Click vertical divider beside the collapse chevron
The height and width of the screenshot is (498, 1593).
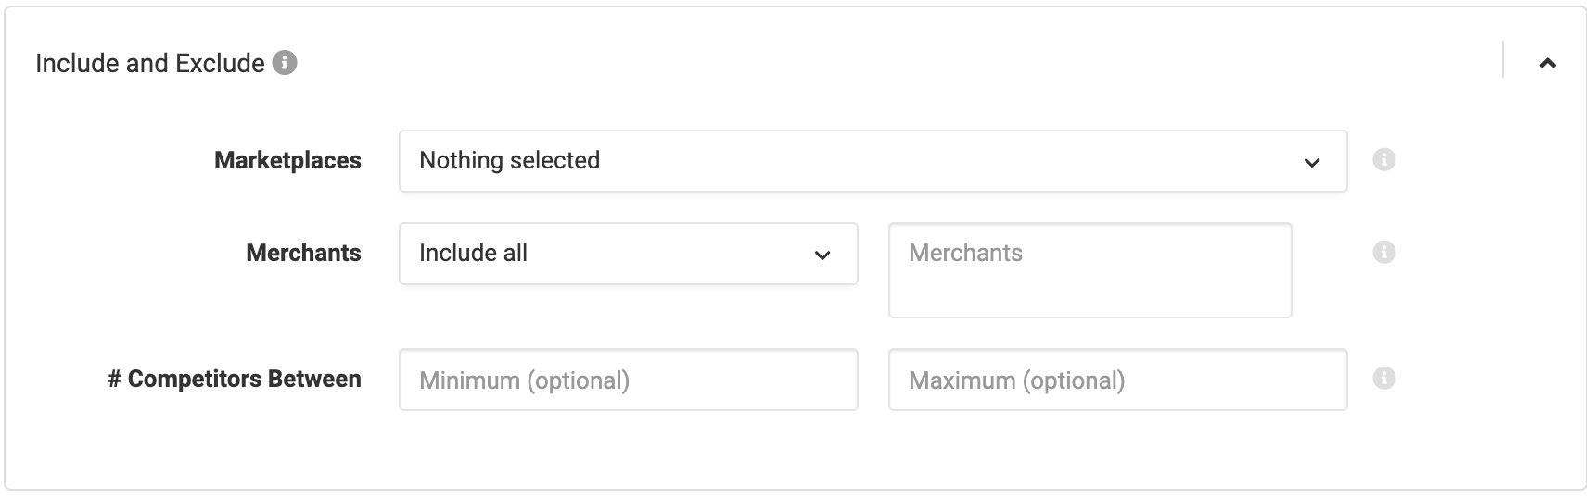tap(1503, 59)
